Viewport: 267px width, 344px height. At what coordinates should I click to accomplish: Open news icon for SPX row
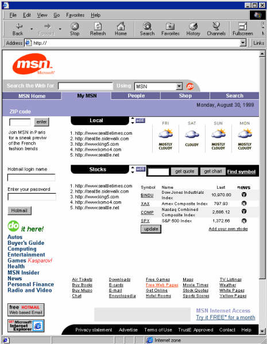tap(244, 221)
